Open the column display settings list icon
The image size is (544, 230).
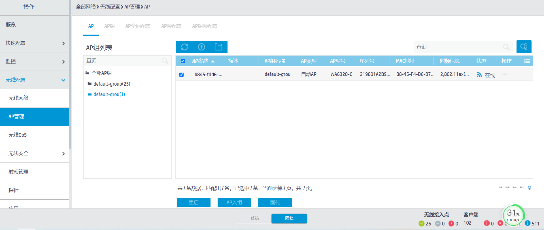[527, 61]
